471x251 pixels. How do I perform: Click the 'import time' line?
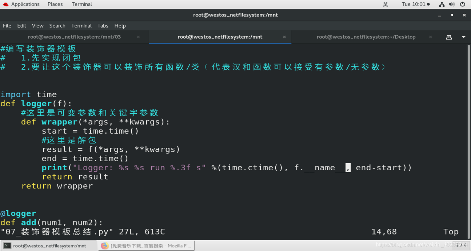(29, 95)
